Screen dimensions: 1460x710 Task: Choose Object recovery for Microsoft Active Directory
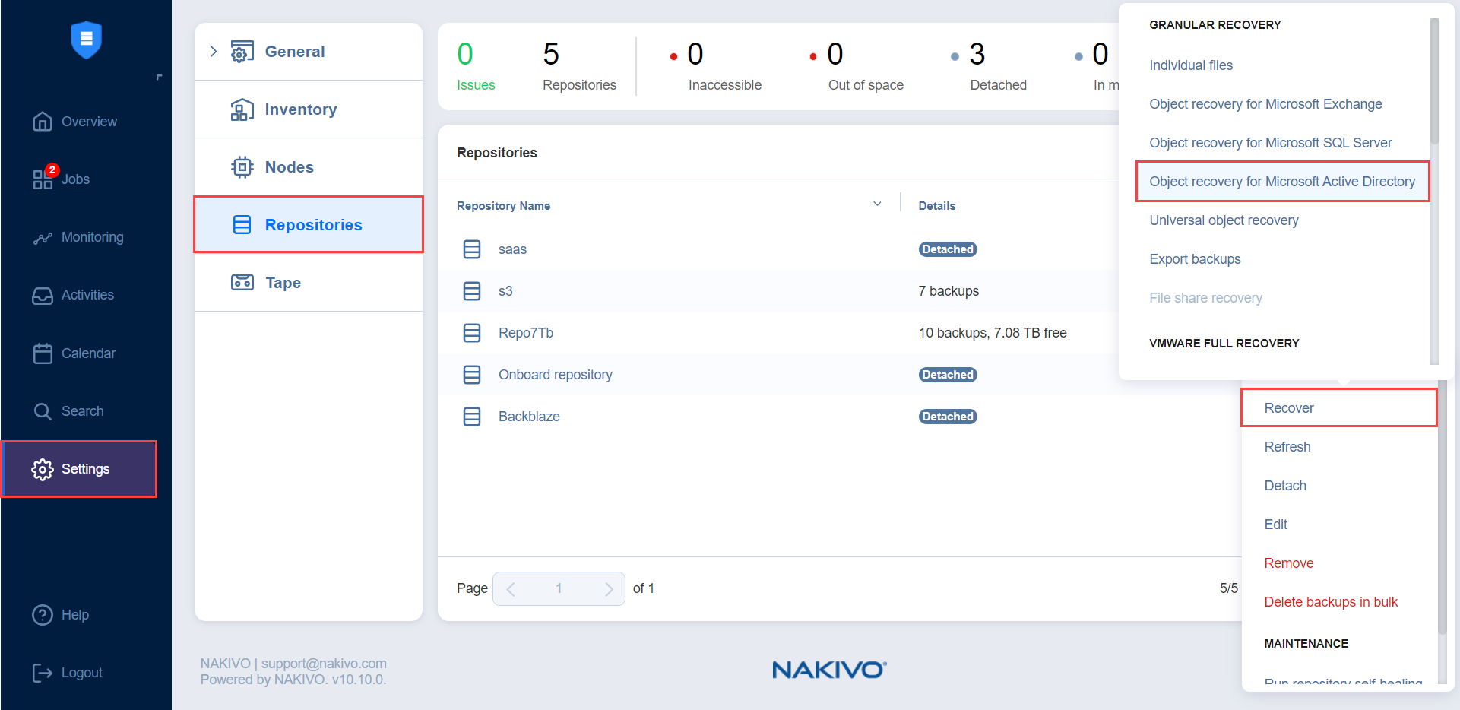pyautogui.click(x=1282, y=182)
